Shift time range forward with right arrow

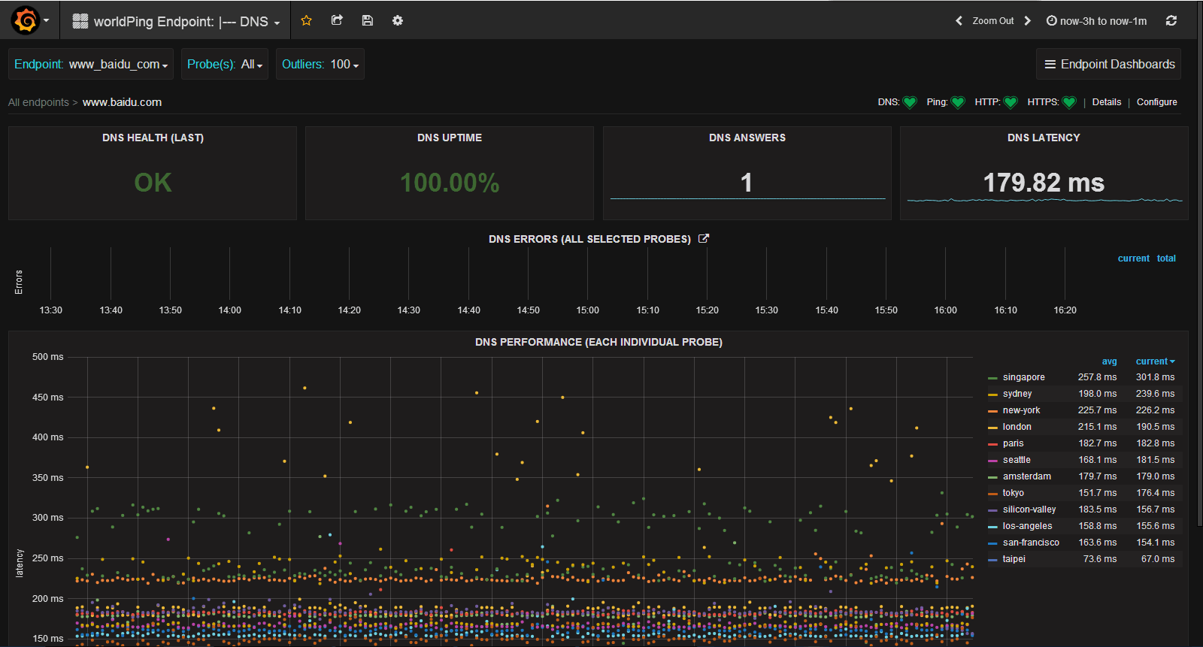coord(1028,21)
